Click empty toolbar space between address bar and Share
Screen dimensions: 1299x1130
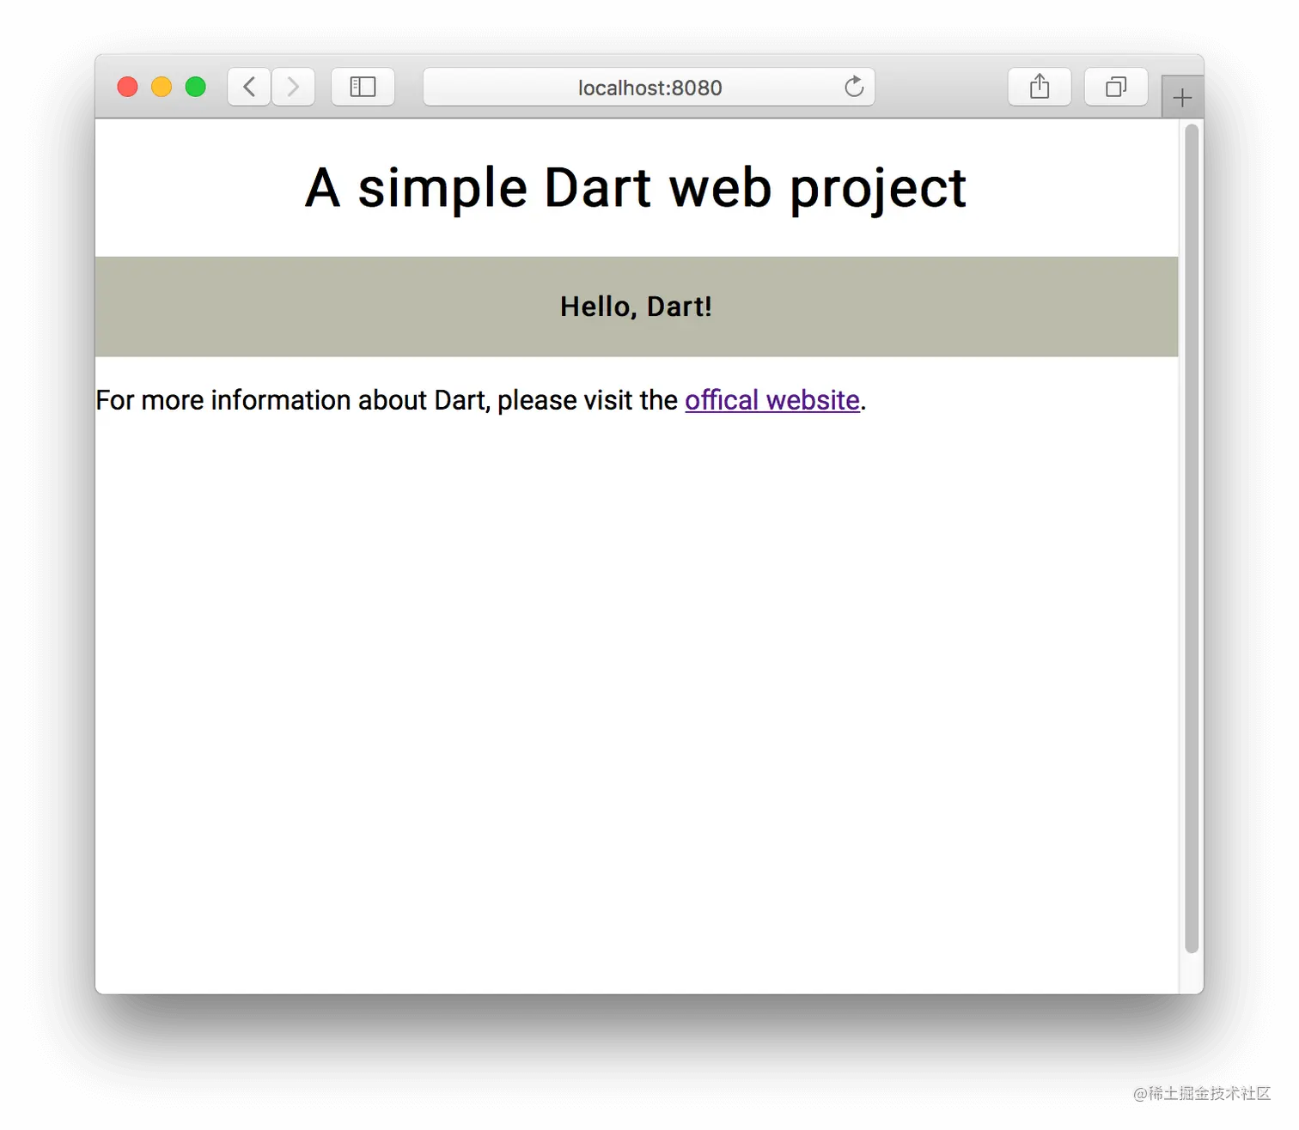(941, 87)
